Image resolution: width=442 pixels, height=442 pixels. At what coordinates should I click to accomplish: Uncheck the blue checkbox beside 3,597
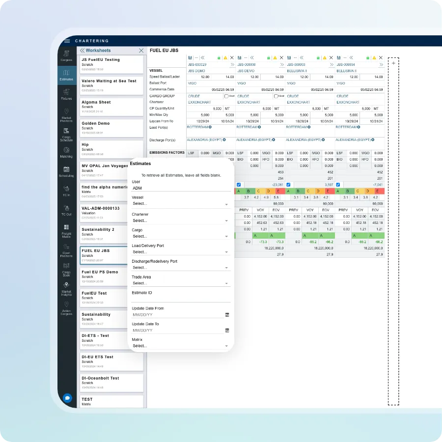click(x=288, y=185)
